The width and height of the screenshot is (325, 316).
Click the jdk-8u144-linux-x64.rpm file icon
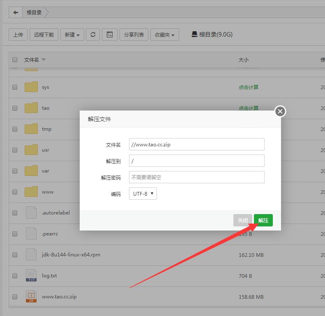coord(31,254)
